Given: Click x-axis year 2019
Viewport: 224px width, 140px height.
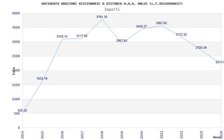Looking at the screenshot, I should coord(122,135).
